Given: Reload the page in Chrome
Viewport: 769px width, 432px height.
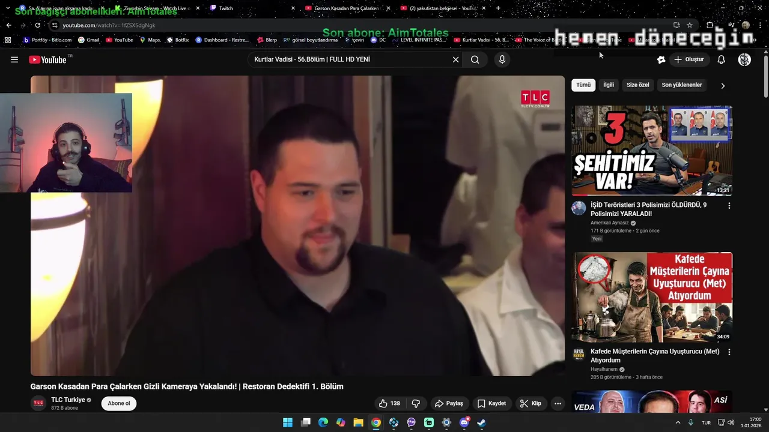Looking at the screenshot, I should pos(37,25).
